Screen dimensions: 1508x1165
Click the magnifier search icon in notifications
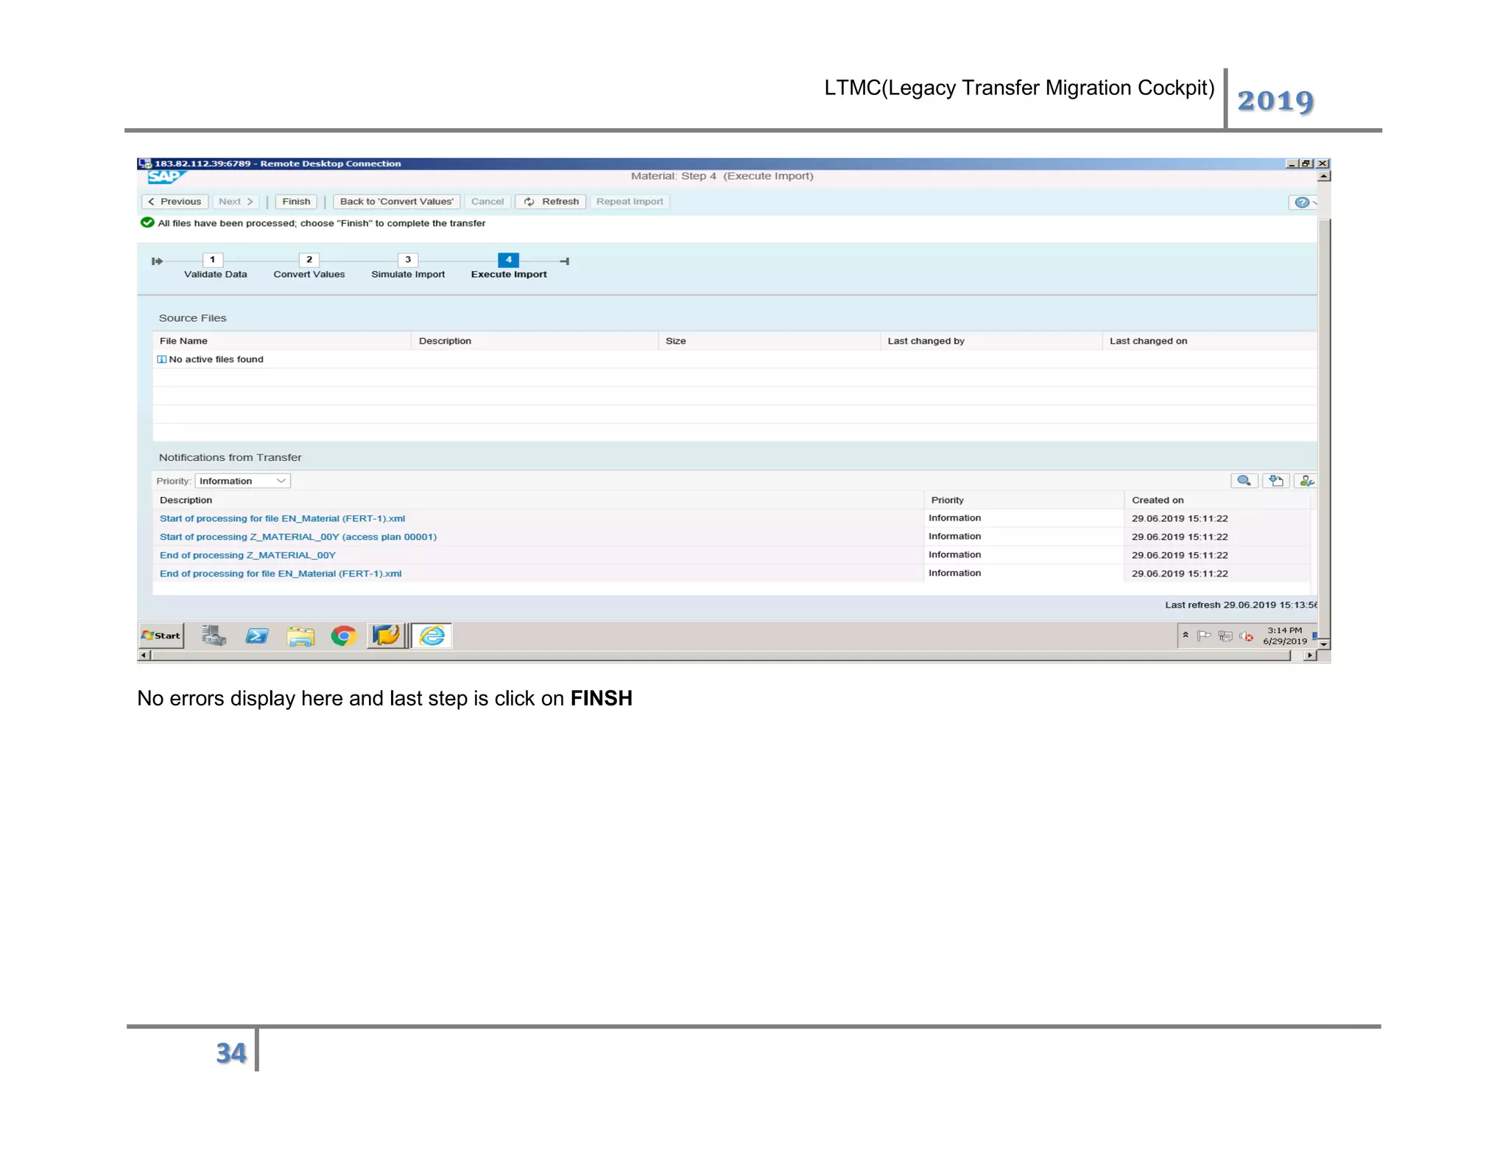coord(1244,481)
